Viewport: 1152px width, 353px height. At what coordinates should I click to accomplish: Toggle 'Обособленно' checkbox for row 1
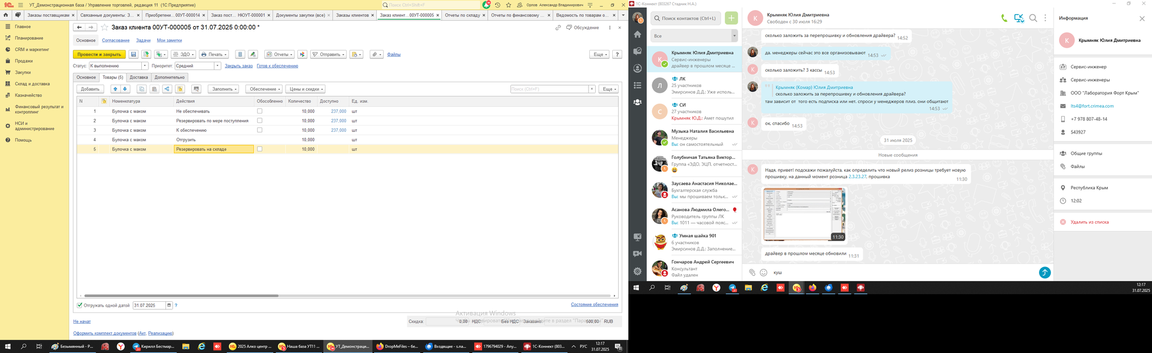(x=260, y=111)
